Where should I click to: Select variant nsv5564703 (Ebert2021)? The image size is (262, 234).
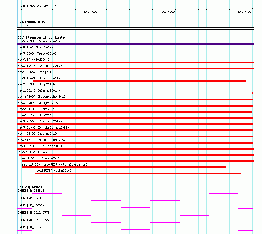point(37,109)
